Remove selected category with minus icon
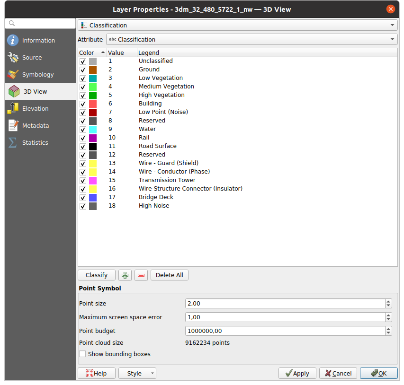Viewport: 404px width, 385px height. point(141,275)
